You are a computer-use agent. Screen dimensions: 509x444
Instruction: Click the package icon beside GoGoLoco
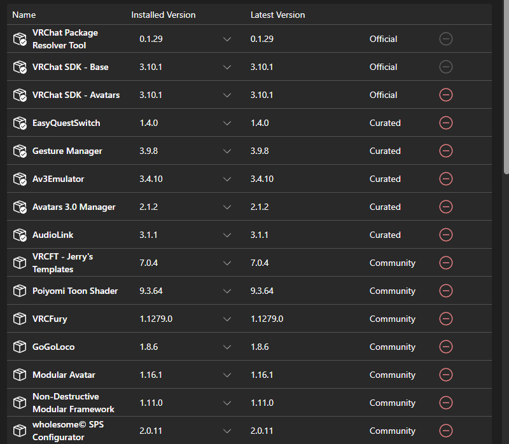pos(20,347)
